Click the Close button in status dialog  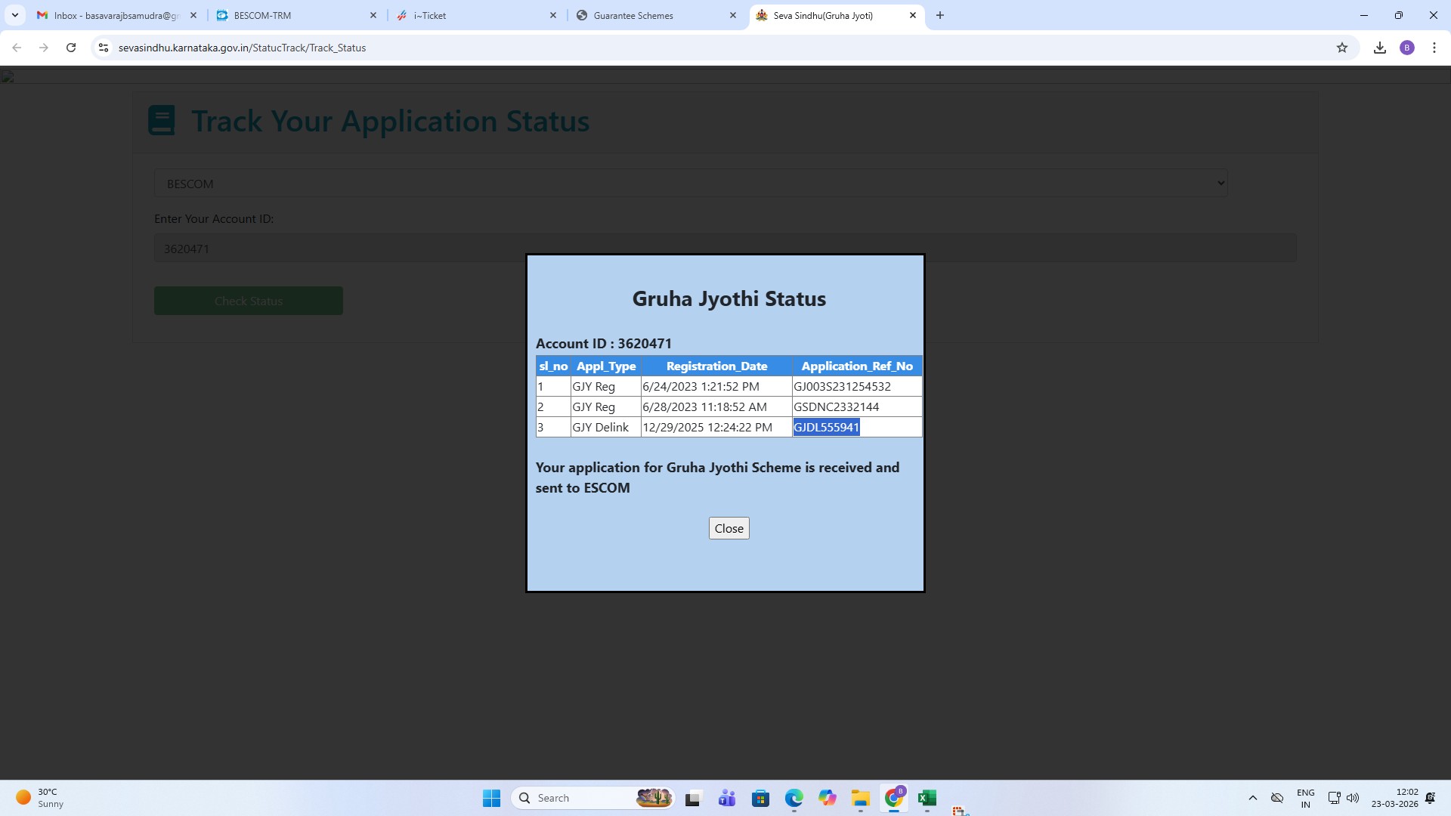tap(729, 528)
